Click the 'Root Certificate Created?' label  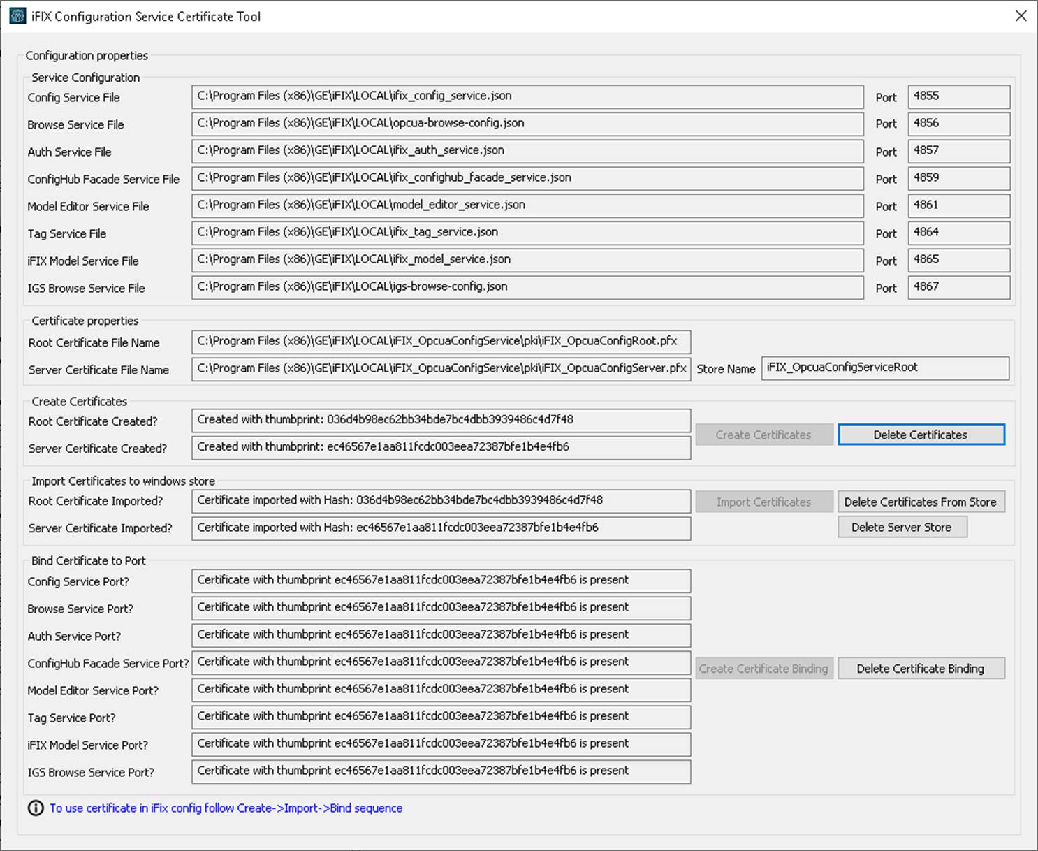93,421
